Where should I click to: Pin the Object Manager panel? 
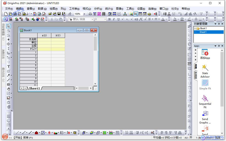[219, 24]
